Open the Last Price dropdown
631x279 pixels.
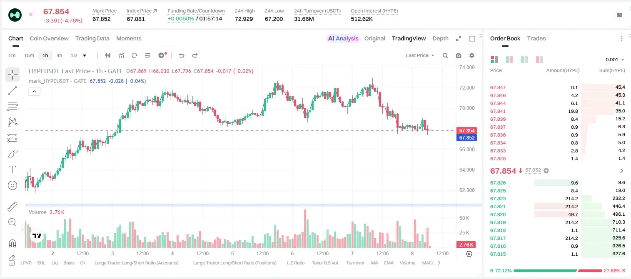pyautogui.click(x=420, y=55)
